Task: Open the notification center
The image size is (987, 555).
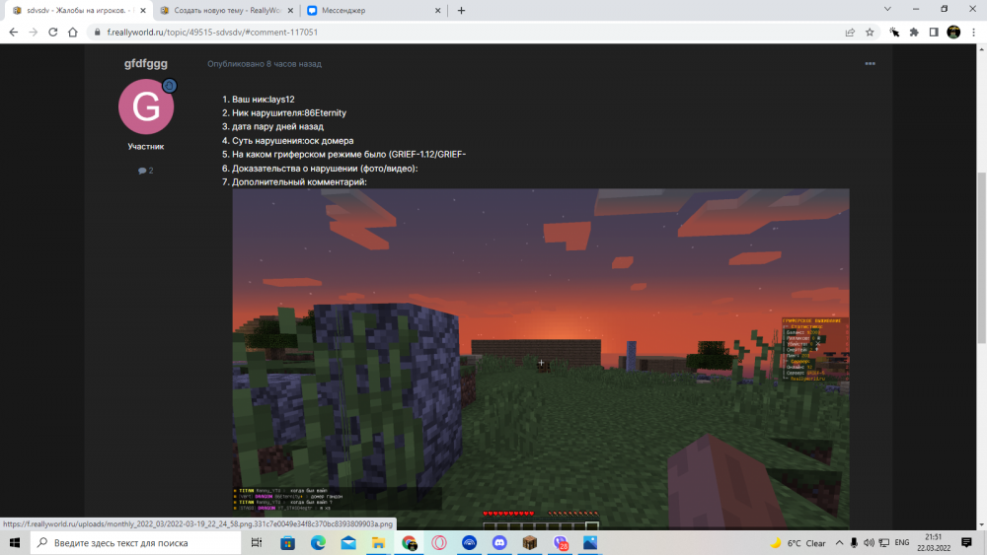Action: tap(966, 542)
